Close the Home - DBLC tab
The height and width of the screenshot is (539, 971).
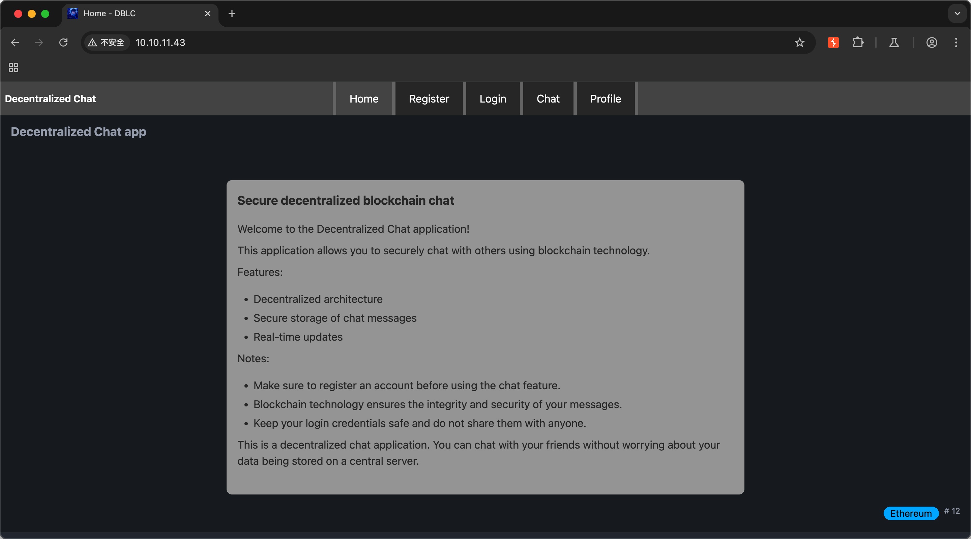pyautogui.click(x=208, y=13)
